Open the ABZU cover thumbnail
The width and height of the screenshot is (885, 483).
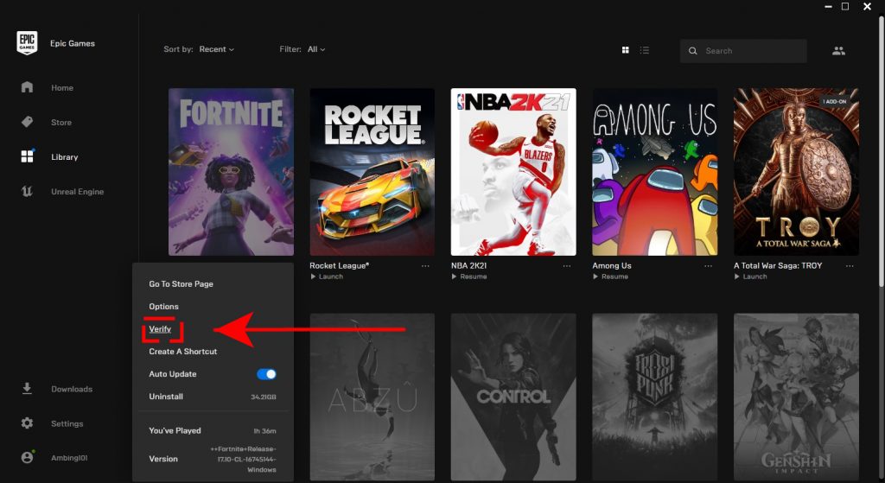point(372,397)
